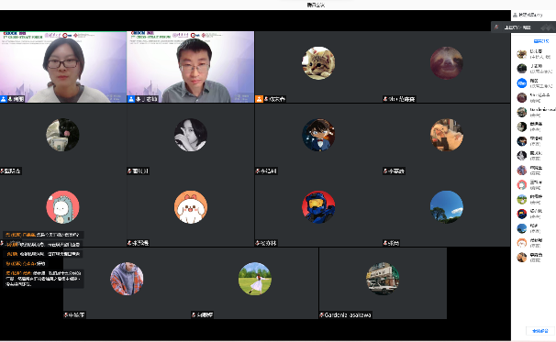Click the outlined button at bottom of participants panel
The image size is (556, 342).
(540, 331)
